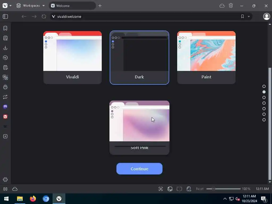The image size is (272, 204).
Task: Open the user profile avatar
Action: pyautogui.click(x=267, y=16)
